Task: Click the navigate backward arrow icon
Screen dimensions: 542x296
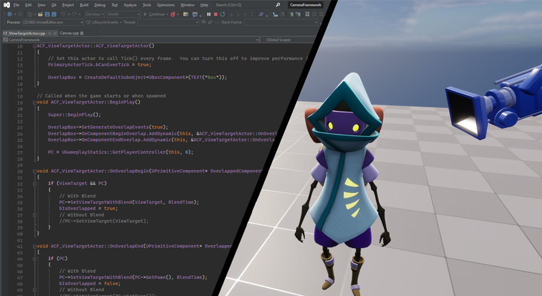Action: click(10, 14)
